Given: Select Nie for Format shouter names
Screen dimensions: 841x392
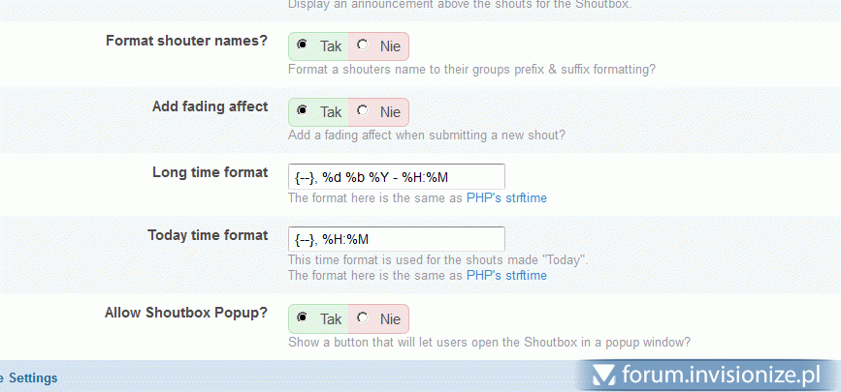Looking at the screenshot, I should (x=363, y=45).
